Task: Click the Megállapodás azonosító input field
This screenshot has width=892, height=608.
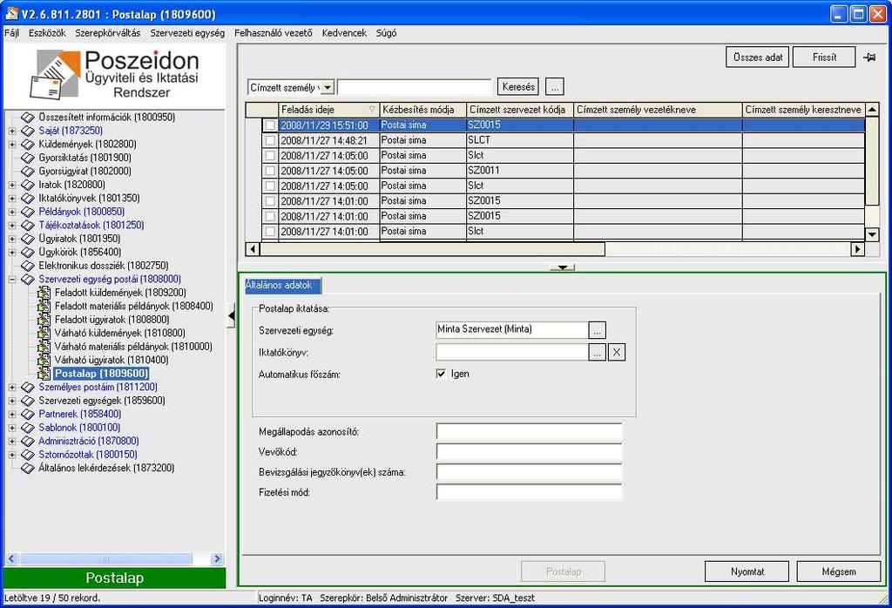Action: (x=529, y=432)
